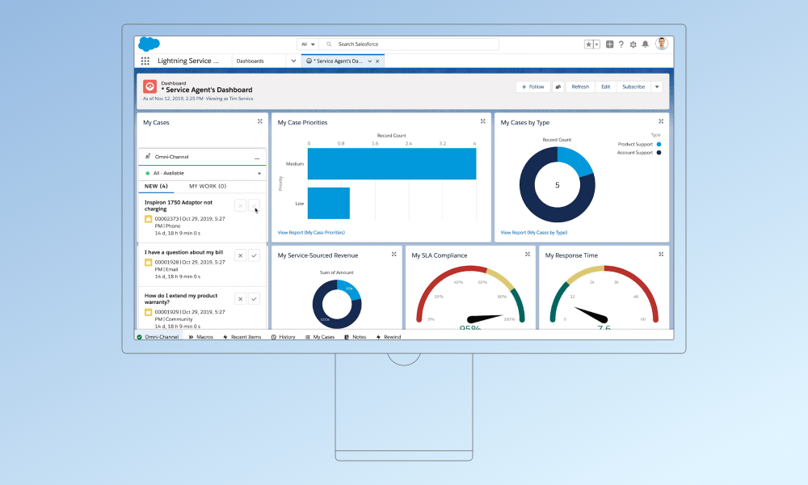
Task: Expand the favorites list arrow
Action: click(x=596, y=44)
